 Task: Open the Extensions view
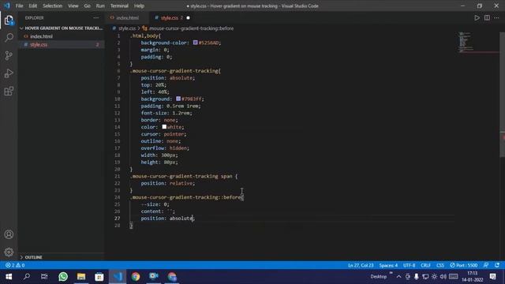click(9, 92)
